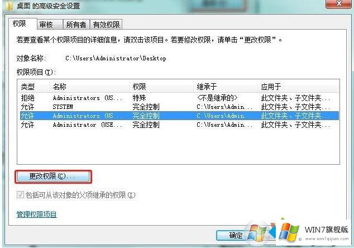Click the 应用于 column header
This screenshot has width=354, height=248.
tap(298, 86)
